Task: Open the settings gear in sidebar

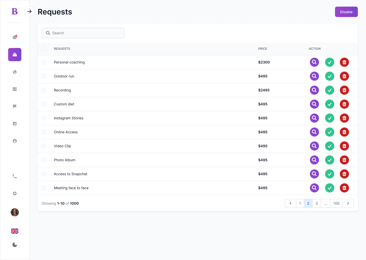Action: click(14, 193)
